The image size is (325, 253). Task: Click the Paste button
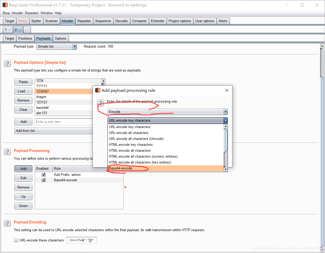coord(23,82)
